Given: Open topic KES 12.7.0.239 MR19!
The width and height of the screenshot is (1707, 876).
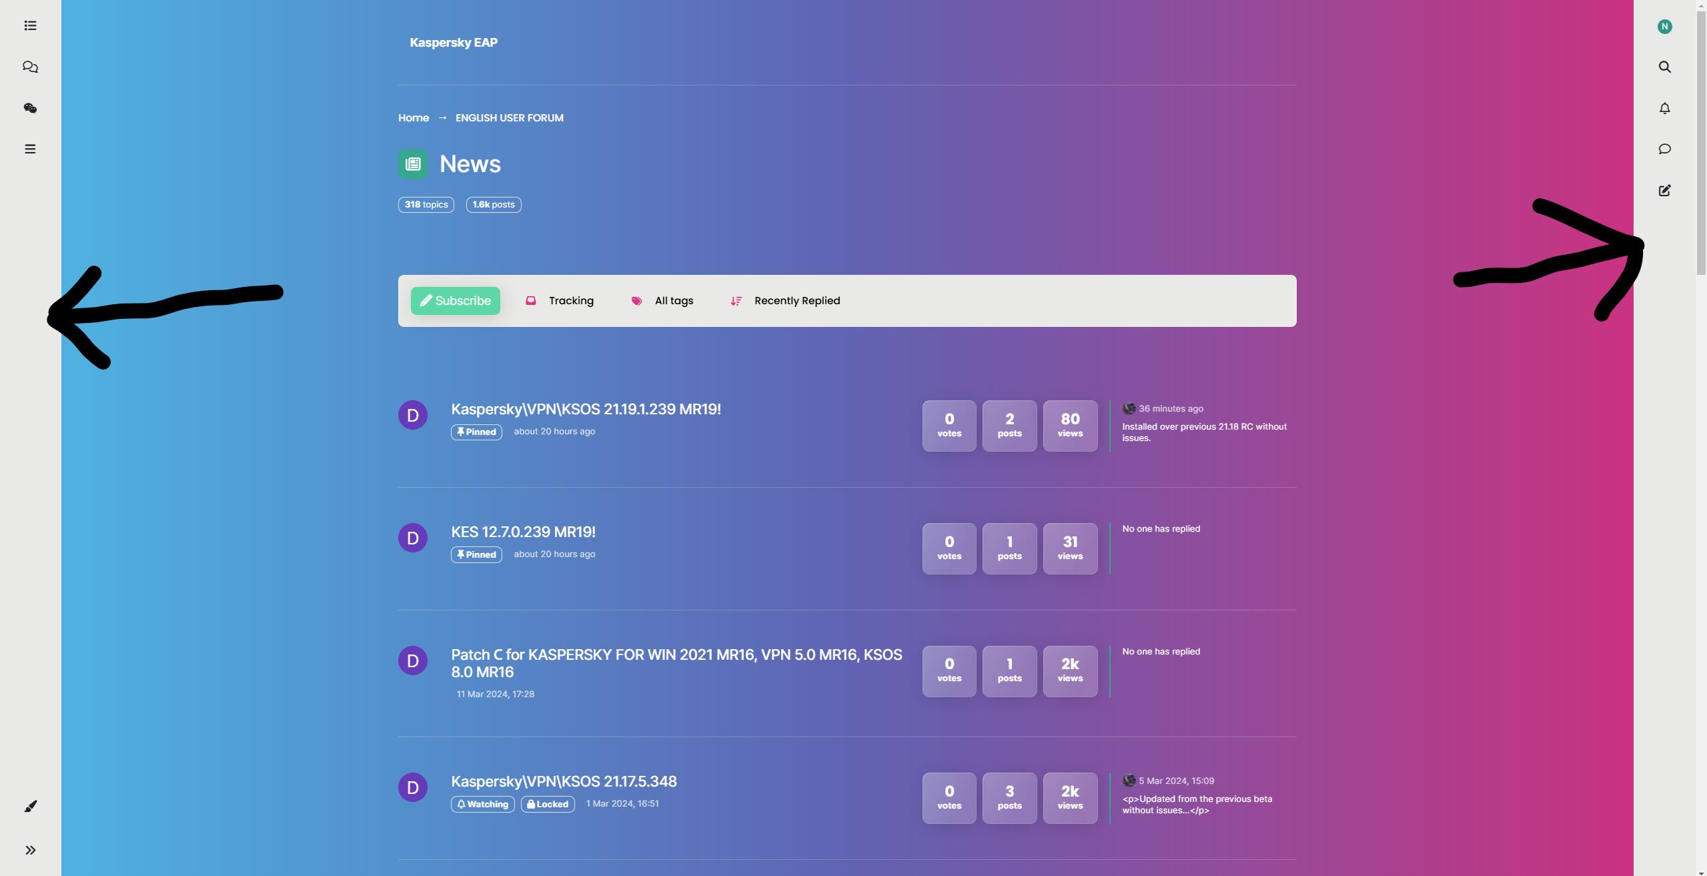Looking at the screenshot, I should coord(524,532).
